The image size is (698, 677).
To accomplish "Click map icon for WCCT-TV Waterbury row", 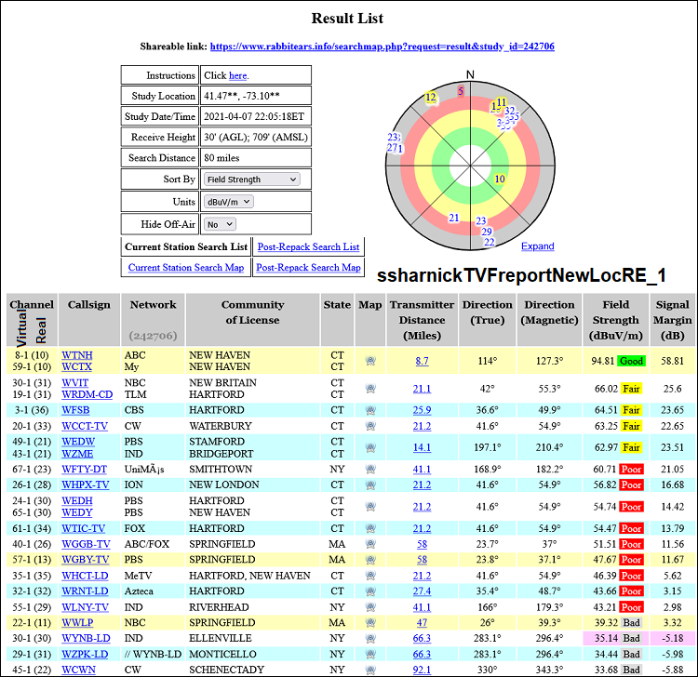I will pyautogui.click(x=370, y=426).
